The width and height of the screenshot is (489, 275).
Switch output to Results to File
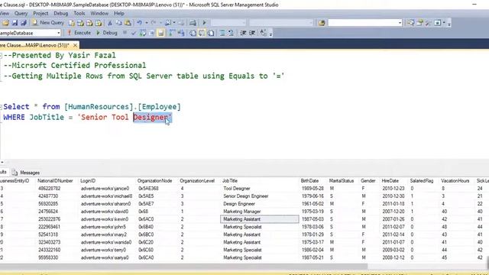[x=211, y=33]
